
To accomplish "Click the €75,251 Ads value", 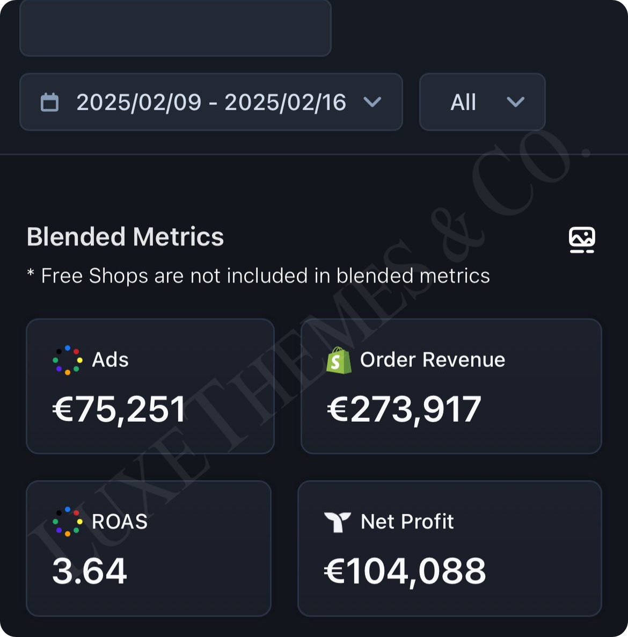I will [x=119, y=410].
